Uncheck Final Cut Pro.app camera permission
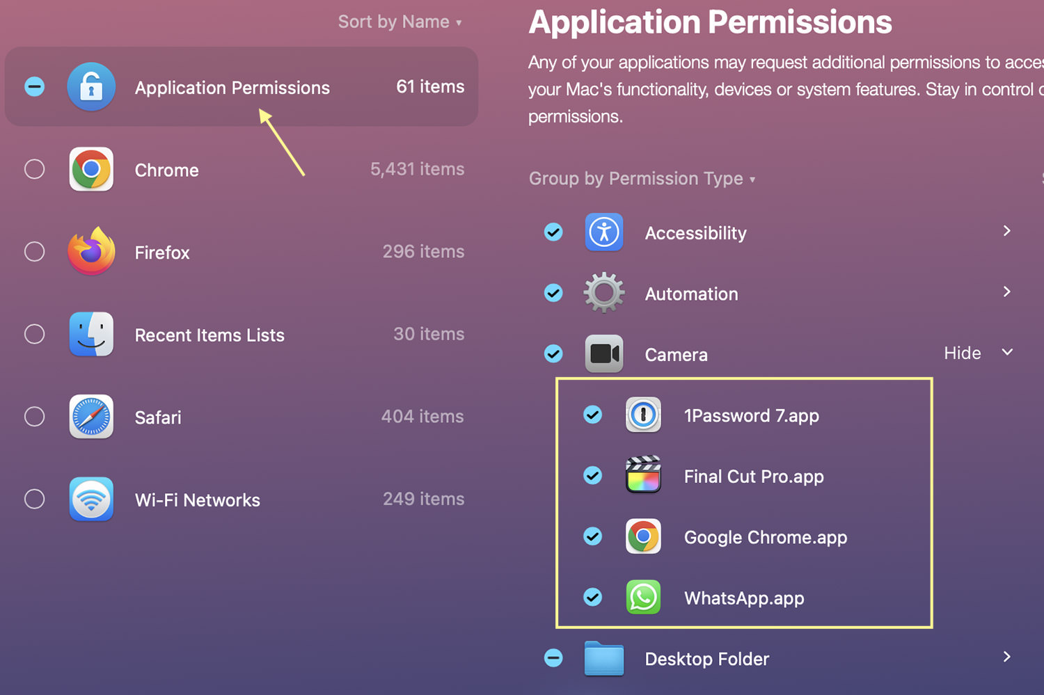Screen dimensions: 1044x695 click(x=592, y=476)
